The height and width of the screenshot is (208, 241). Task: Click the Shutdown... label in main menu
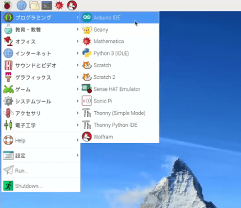[28, 186]
